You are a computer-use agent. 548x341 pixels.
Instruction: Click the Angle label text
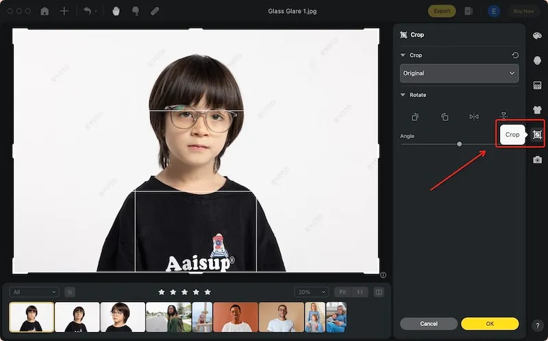tap(407, 136)
